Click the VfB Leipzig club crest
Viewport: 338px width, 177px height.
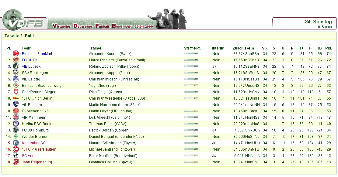[16, 79]
